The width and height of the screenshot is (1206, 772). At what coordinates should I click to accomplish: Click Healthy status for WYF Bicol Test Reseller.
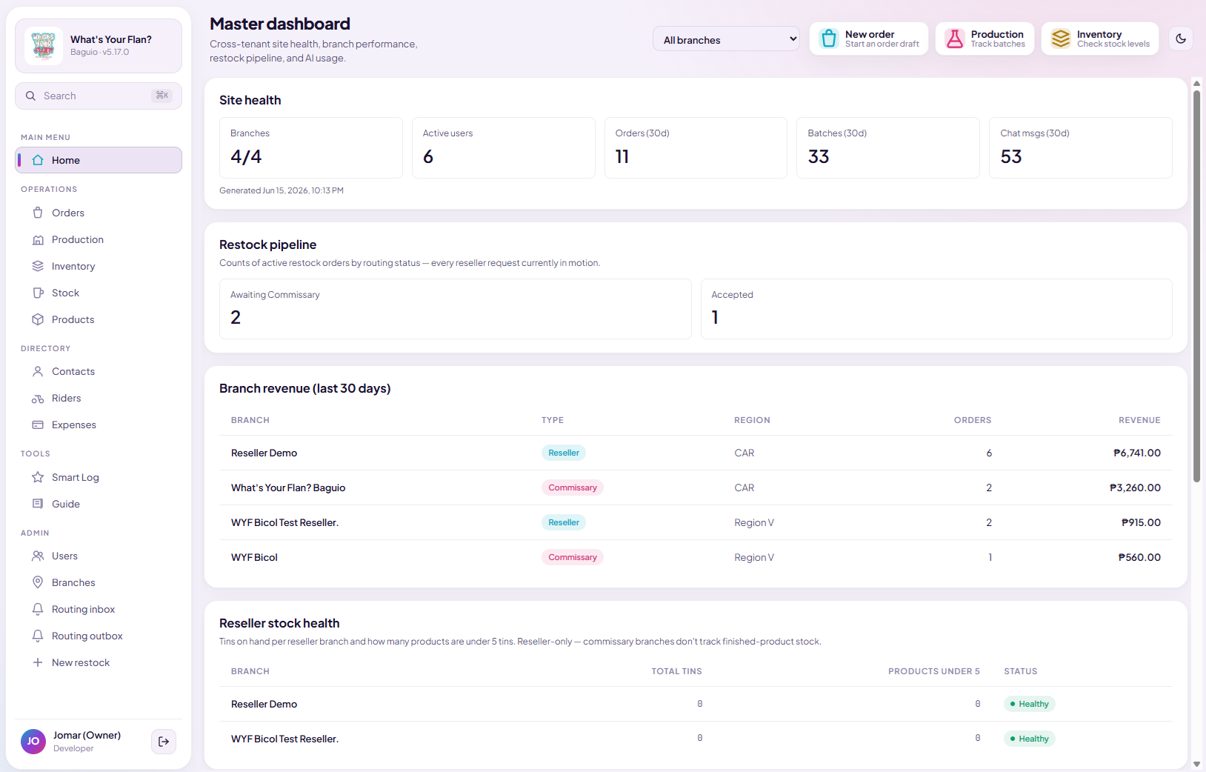pyautogui.click(x=1030, y=739)
